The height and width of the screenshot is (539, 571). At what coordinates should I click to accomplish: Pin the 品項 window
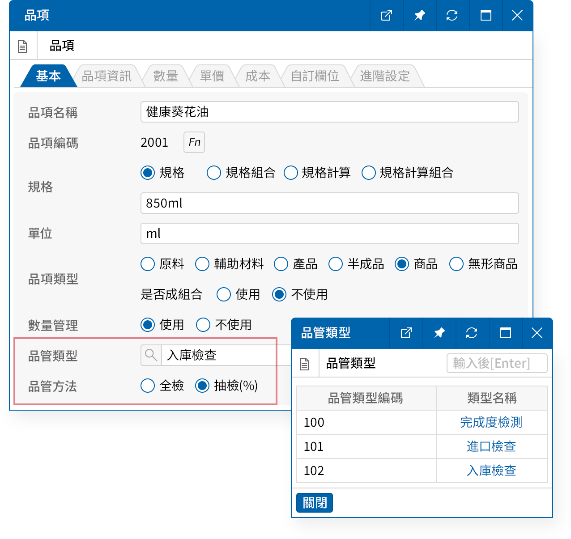click(x=419, y=16)
